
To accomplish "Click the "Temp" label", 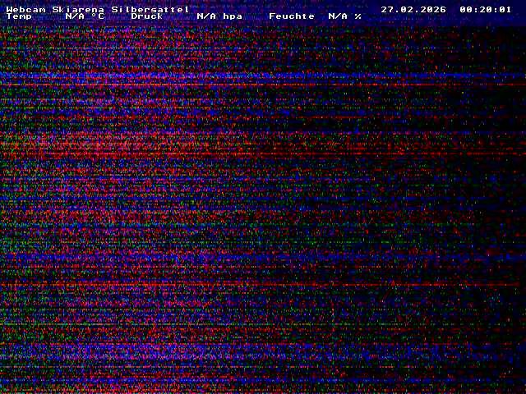I will pyautogui.click(x=19, y=16).
